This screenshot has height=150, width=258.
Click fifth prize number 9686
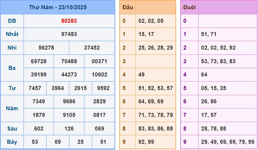click(69, 101)
